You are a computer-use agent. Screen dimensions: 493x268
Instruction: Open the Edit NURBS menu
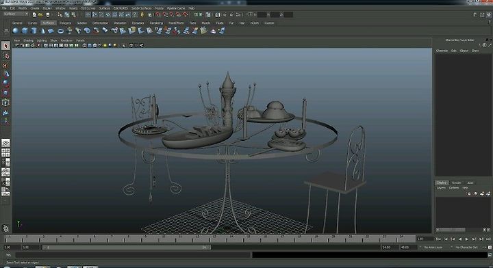pos(121,8)
